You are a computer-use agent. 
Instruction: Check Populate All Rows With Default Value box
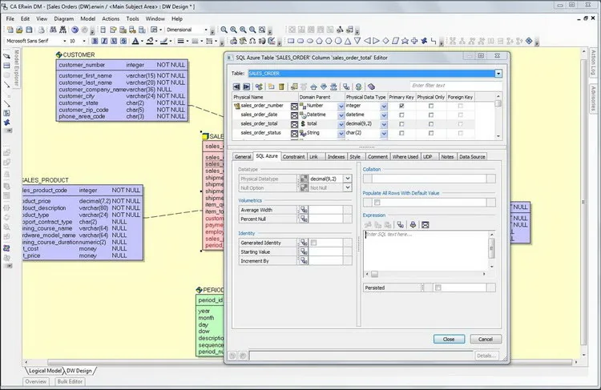point(377,203)
